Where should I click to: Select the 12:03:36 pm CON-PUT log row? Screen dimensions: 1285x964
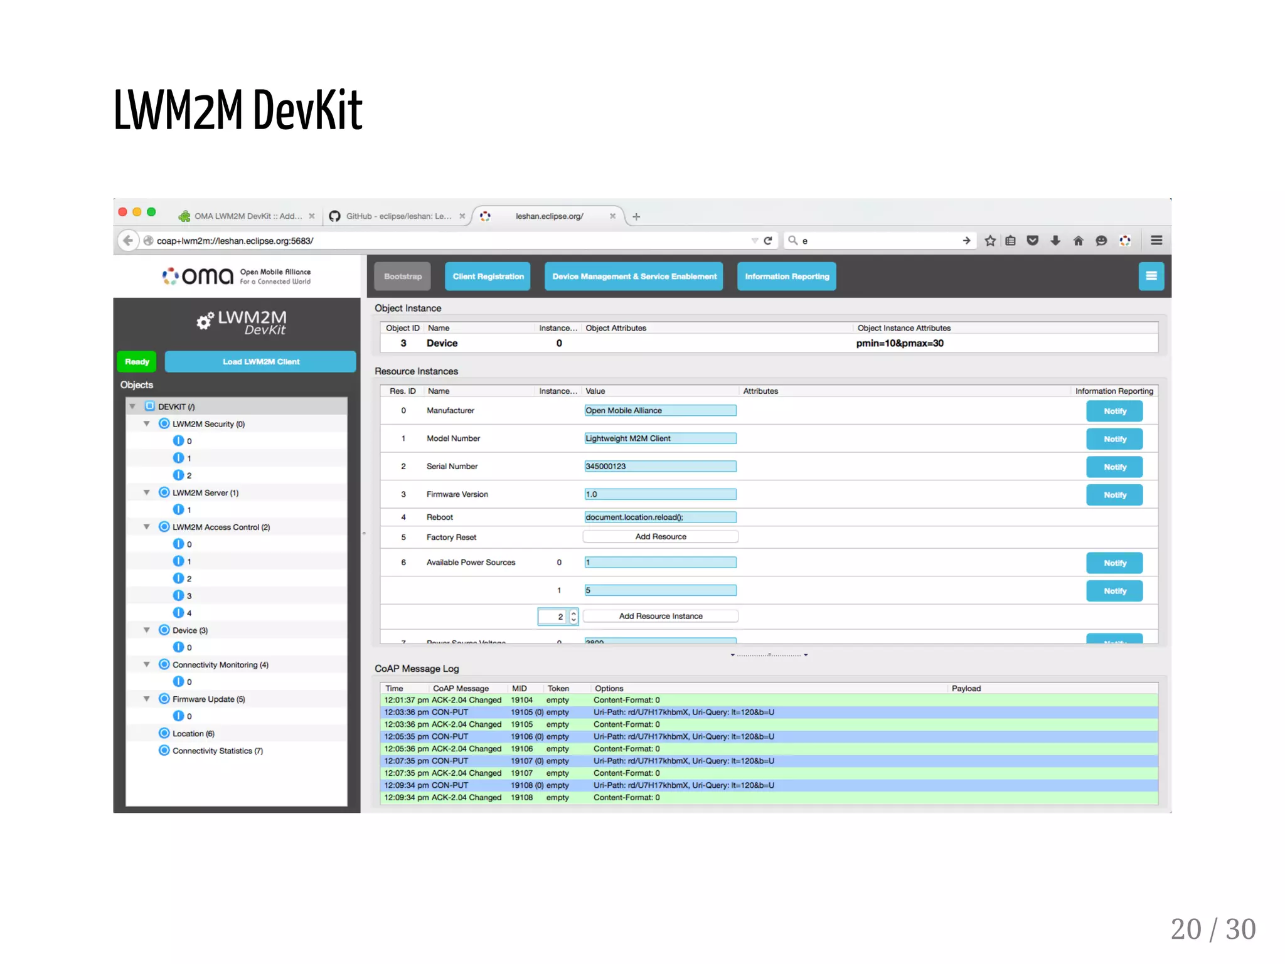(769, 712)
